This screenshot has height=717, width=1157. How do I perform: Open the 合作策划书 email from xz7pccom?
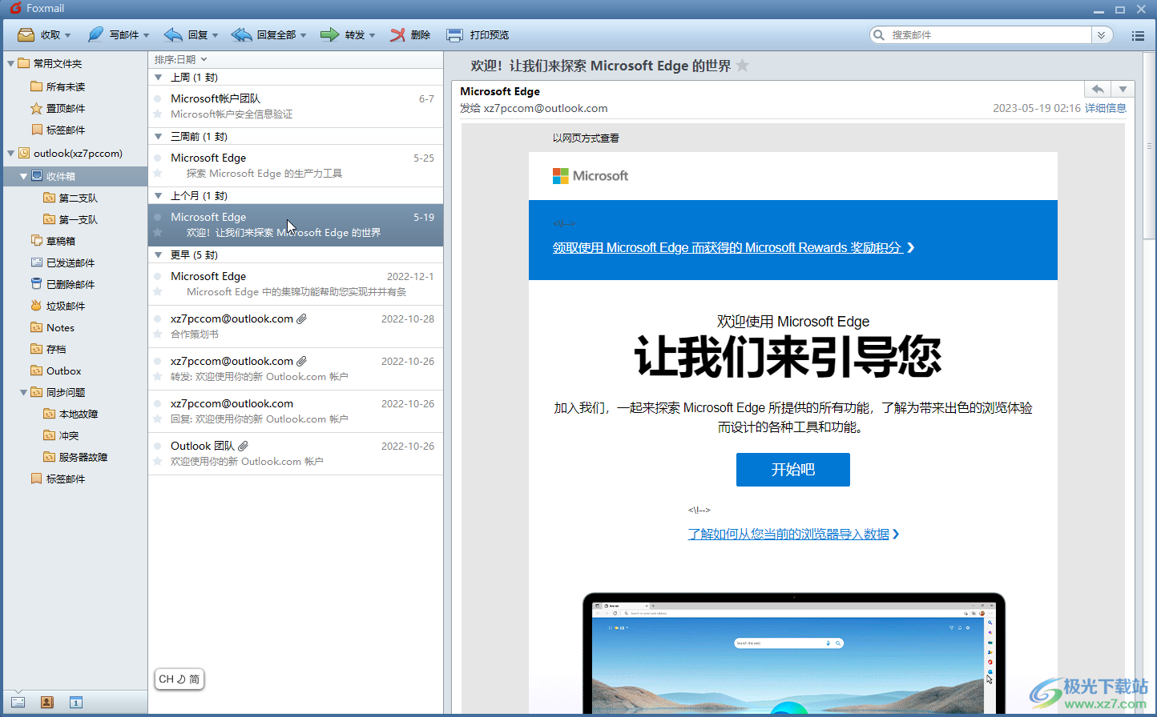tap(296, 326)
